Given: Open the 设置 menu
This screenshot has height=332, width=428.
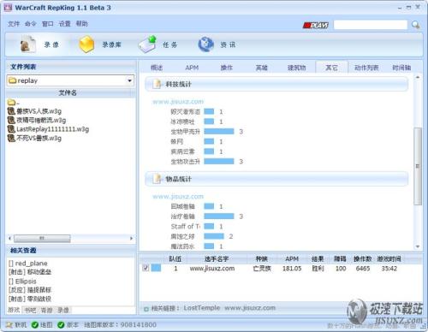Looking at the screenshot, I should (65, 24).
